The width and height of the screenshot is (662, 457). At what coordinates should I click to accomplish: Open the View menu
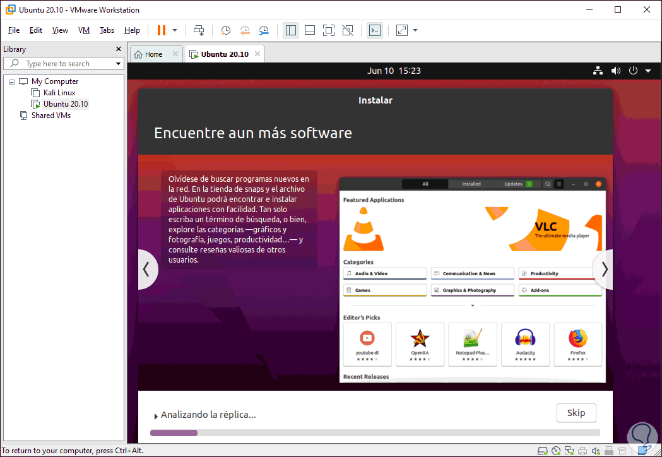pos(60,30)
